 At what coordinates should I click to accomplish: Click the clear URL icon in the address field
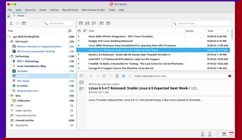coord(230,76)
